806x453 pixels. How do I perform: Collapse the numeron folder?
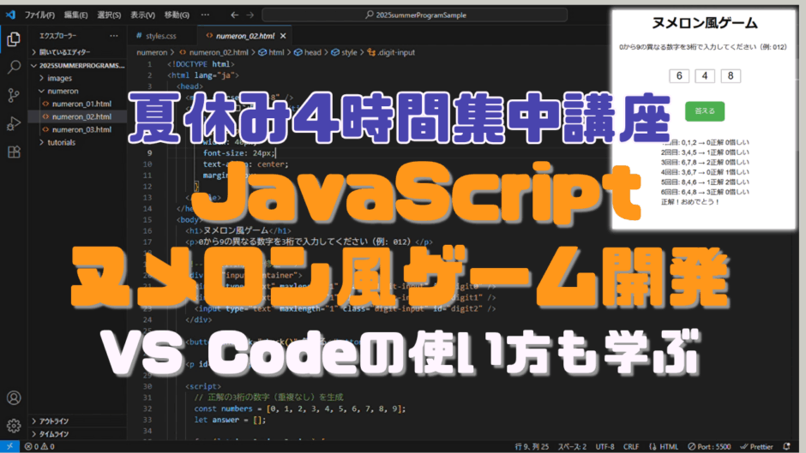coord(62,91)
